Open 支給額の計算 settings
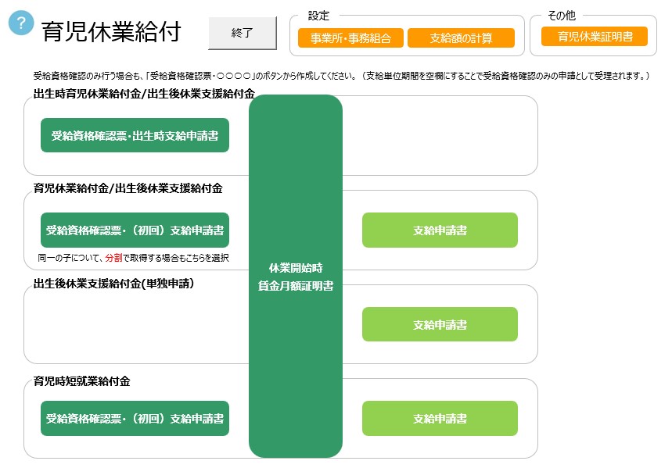The height and width of the screenshot is (468, 672). [461, 38]
